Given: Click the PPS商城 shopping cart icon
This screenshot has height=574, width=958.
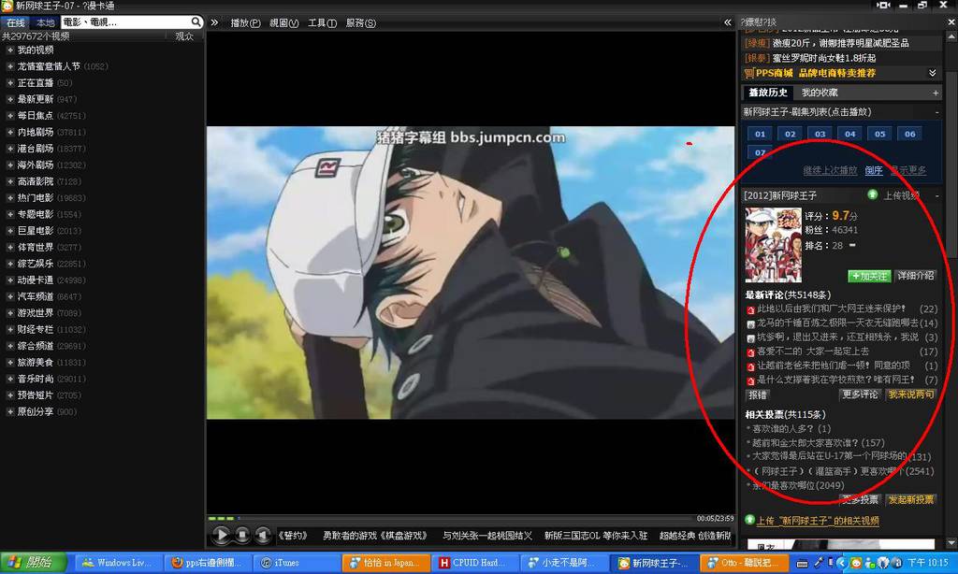Looking at the screenshot, I should 749,73.
